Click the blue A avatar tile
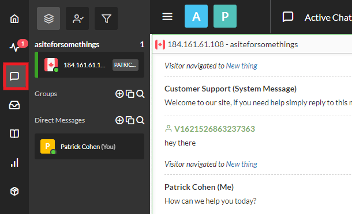The height and width of the screenshot is (214, 352). (x=196, y=16)
